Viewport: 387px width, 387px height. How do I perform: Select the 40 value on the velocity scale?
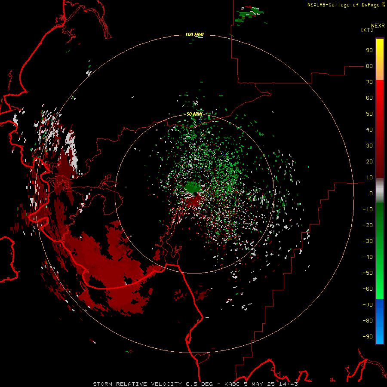[369, 130]
